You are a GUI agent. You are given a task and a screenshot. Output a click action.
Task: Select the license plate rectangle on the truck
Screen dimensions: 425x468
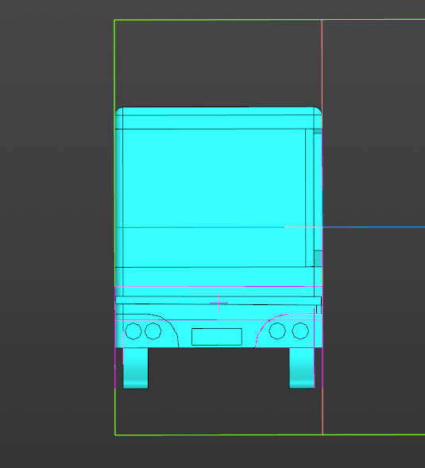pyautogui.click(x=217, y=337)
